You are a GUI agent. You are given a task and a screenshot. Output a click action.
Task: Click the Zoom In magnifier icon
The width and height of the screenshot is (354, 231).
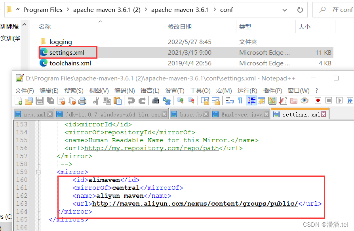pos(180,101)
